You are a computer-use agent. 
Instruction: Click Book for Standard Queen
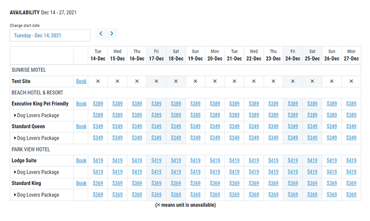pyautogui.click(x=81, y=126)
